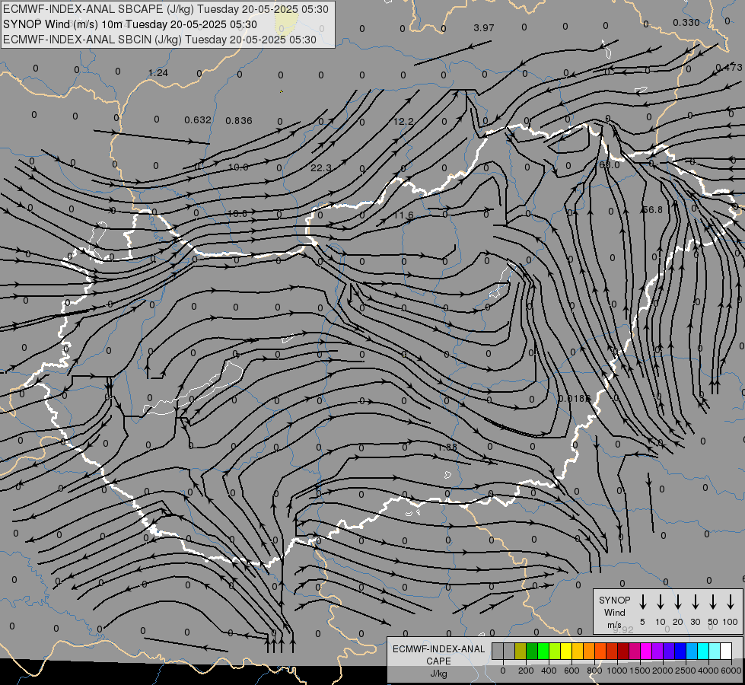Pick the pure blue CAPE legend swatch
The height and width of the screenshot is (685, 745).
680,652
